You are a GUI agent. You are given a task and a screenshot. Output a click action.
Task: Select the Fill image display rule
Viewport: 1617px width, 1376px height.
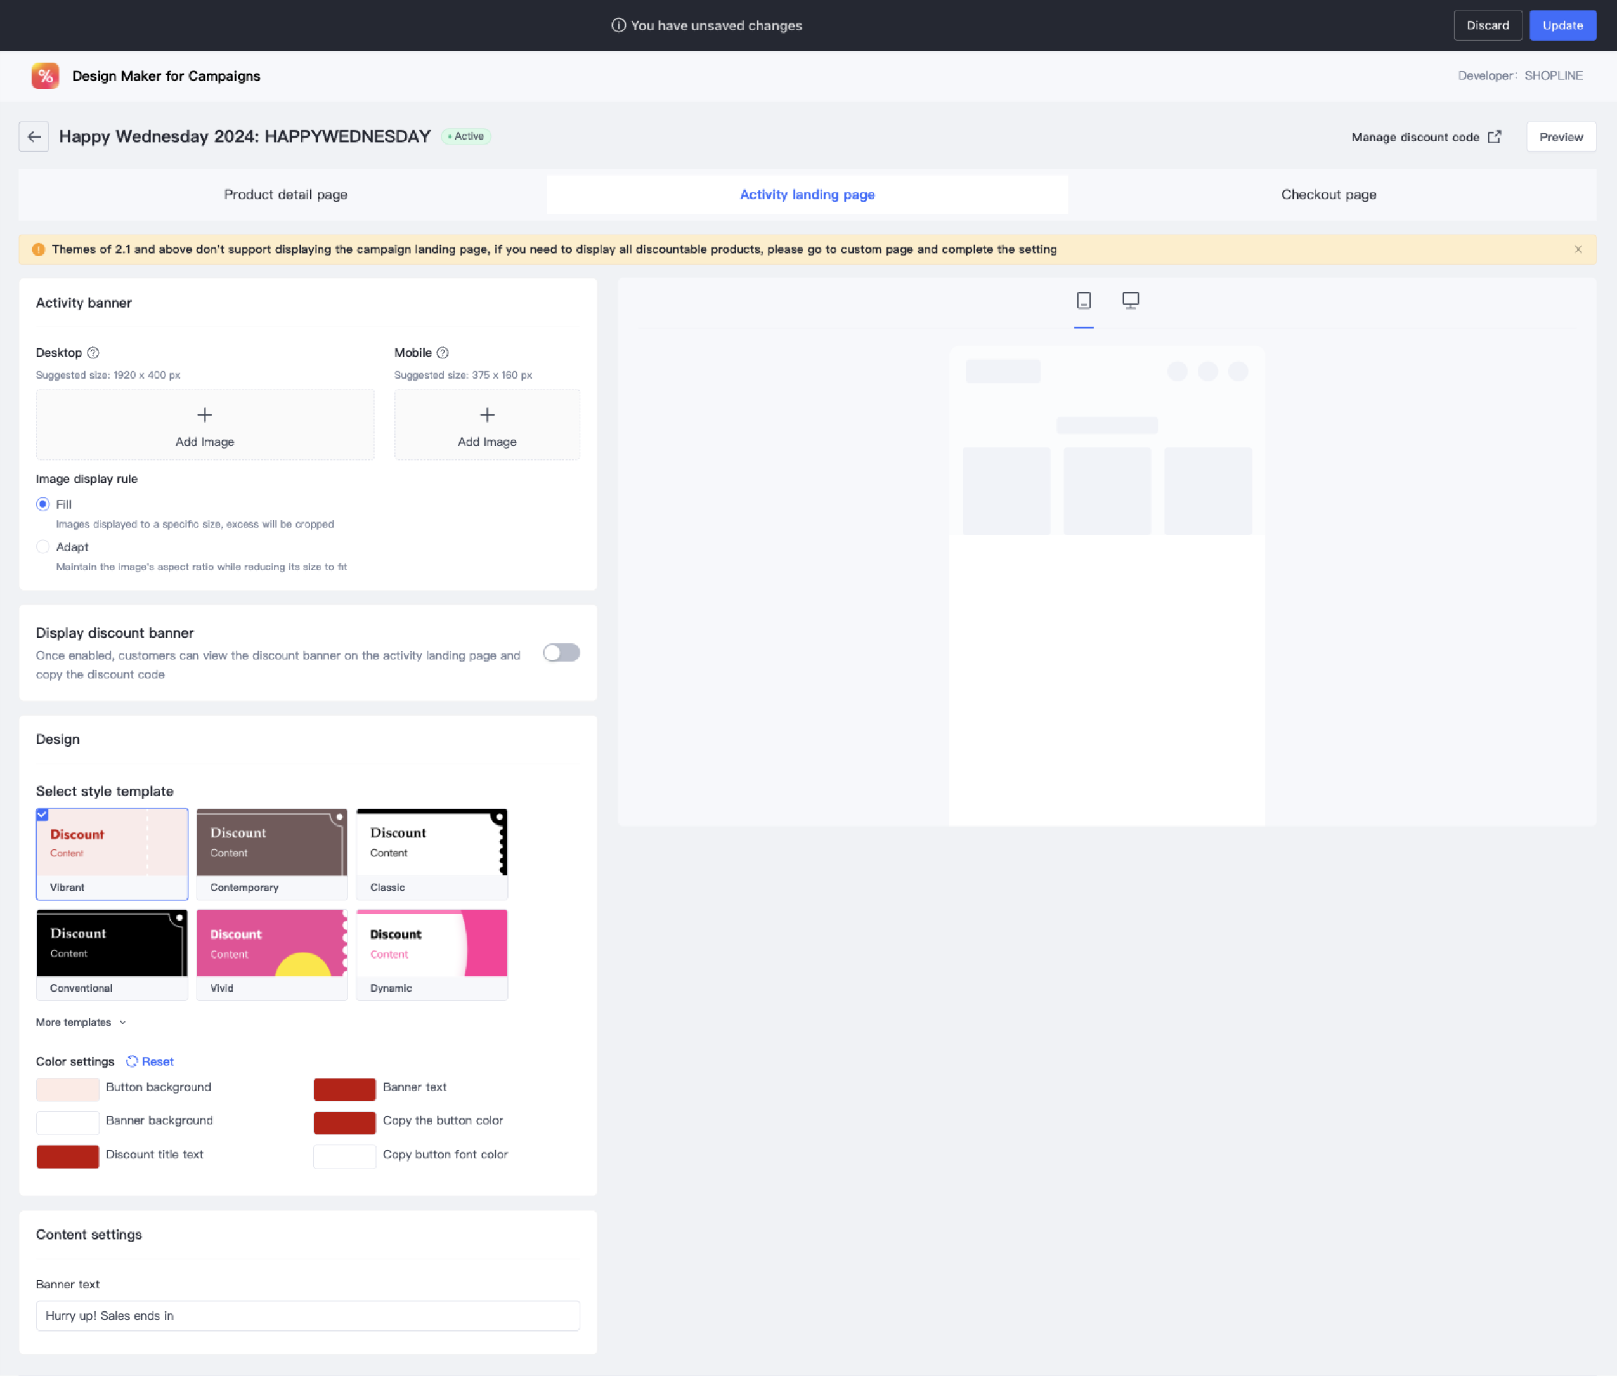point(43,505)
